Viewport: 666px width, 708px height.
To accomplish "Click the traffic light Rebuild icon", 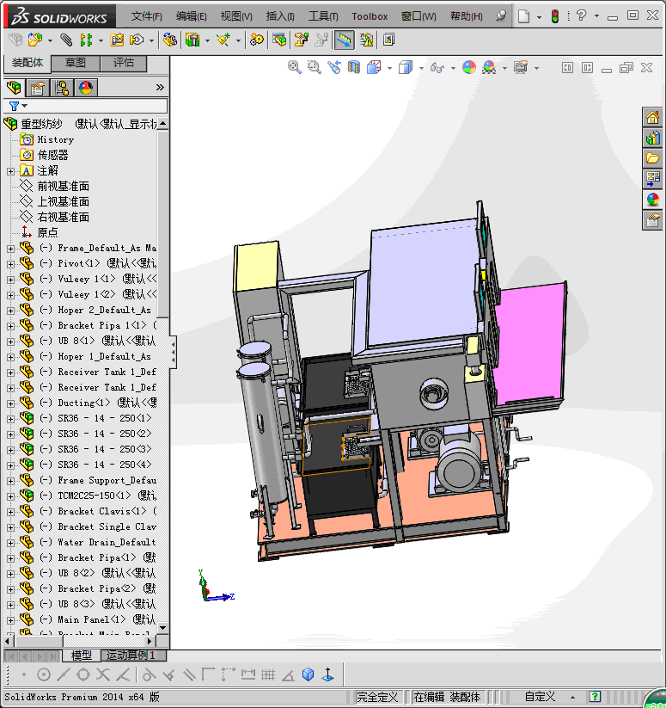I will click(x=554, y=16).
